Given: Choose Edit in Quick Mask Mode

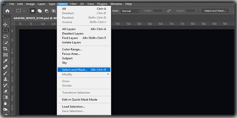Looking at the screenshot, I should (84, 100).
